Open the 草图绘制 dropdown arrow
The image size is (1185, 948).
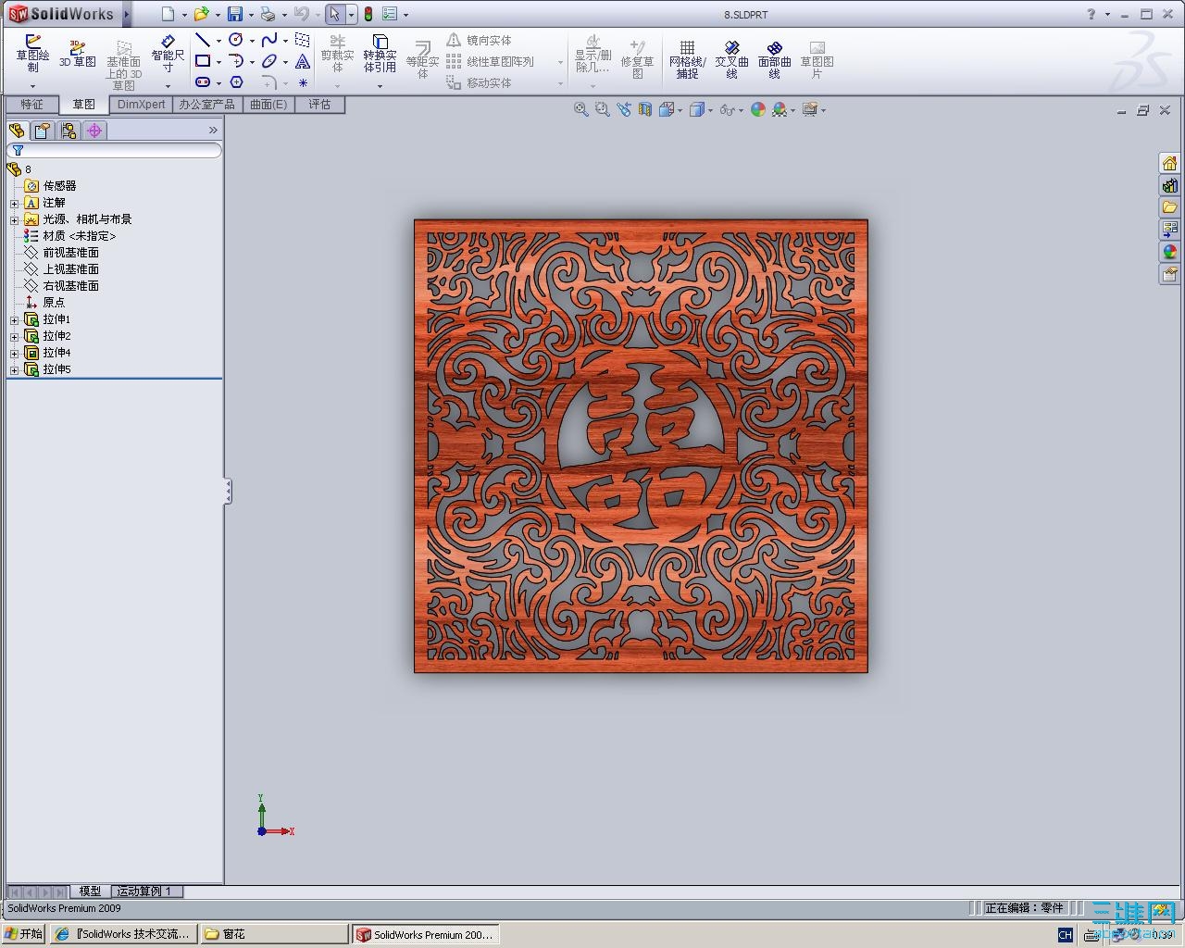coord(32,86)
